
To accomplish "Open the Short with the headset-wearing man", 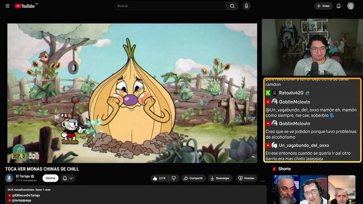I will click(313, 190).
